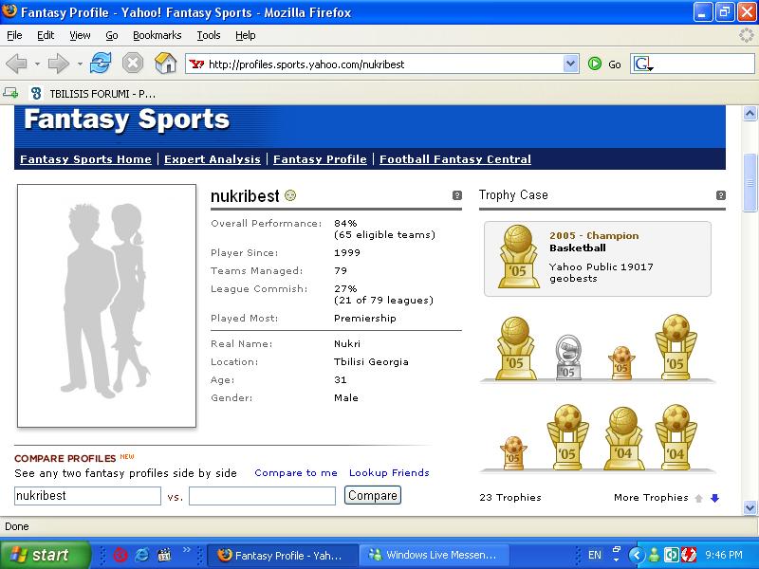Click the gold '05 soccer trophy on first shelf
The width and height of the screenshot is (759, 569).
click(x=676, y=347)
